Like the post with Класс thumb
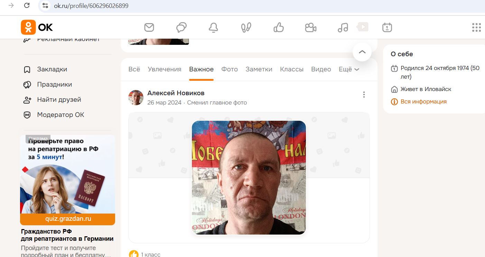485x257 pixels. click(134, 254)
